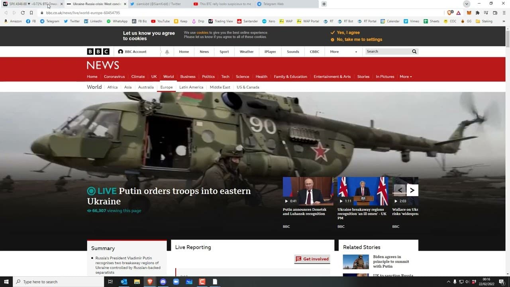Open Discord from the taskbar
510x287 pixels.
tap(163, 282)
